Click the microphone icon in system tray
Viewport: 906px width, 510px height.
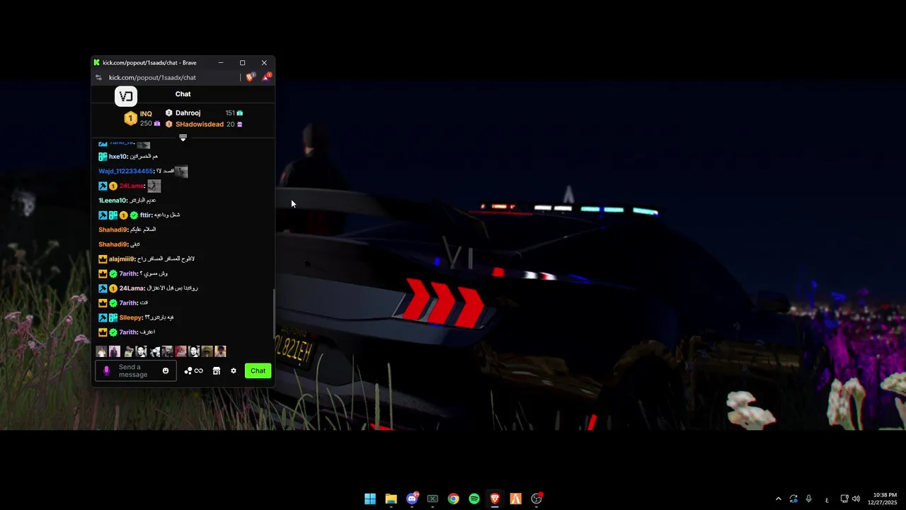tap(808, 499)
